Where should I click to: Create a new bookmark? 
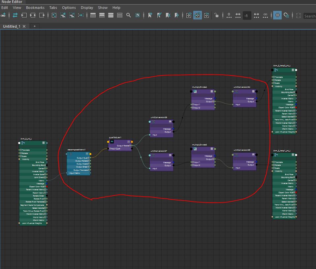(150, 15)
